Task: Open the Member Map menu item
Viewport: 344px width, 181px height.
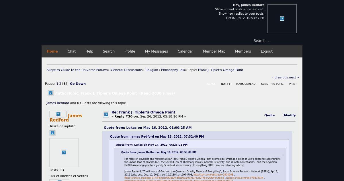Action: tap(214, 51)
